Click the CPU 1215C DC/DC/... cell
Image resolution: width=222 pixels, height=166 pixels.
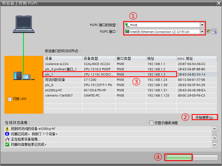[x=99, y=74]
